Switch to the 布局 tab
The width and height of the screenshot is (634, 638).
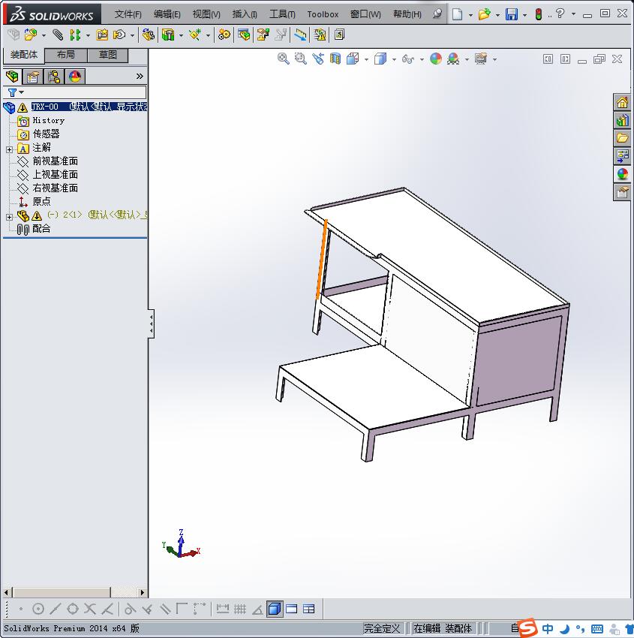tap(65, 55)
